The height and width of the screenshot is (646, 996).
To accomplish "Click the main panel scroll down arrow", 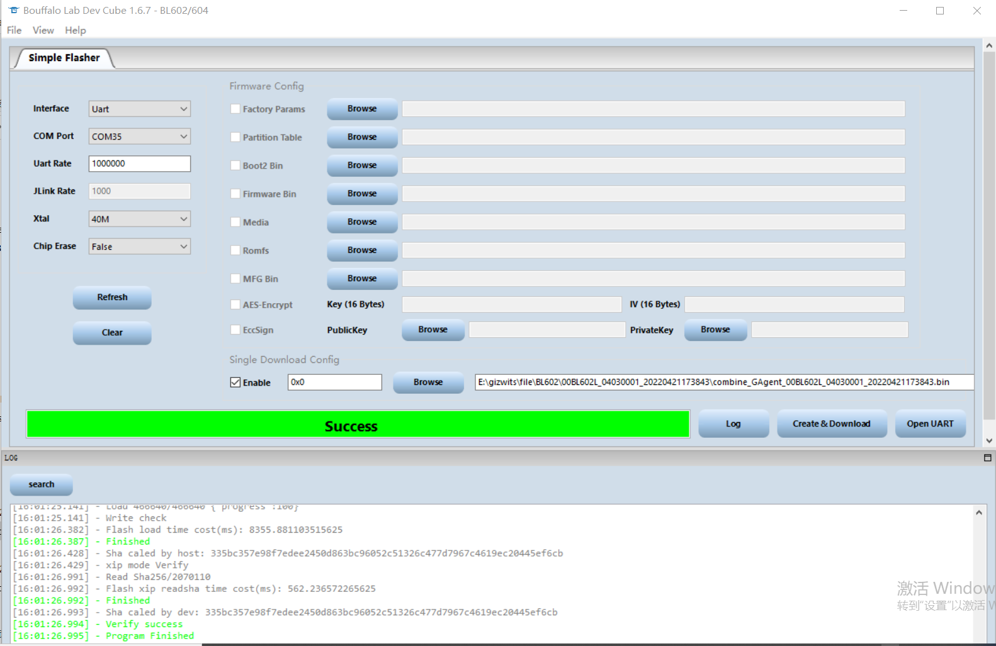I will 989,441.
